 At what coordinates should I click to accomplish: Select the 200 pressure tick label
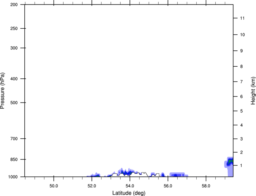(x=14, y=5)
